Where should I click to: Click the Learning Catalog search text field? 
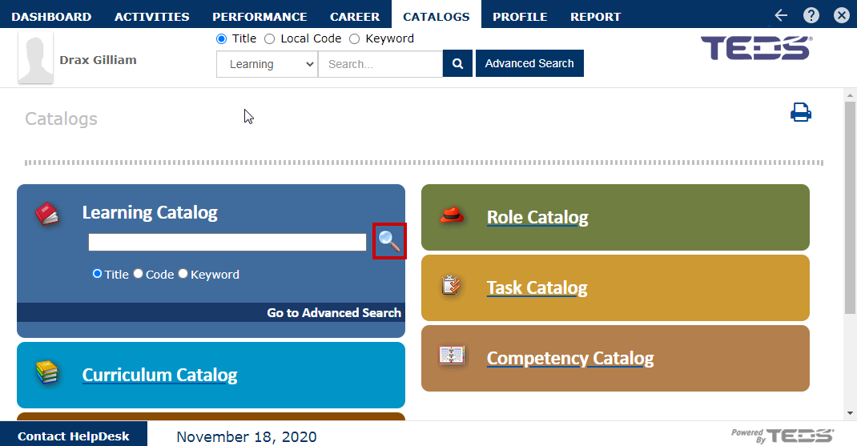point(227,242)
